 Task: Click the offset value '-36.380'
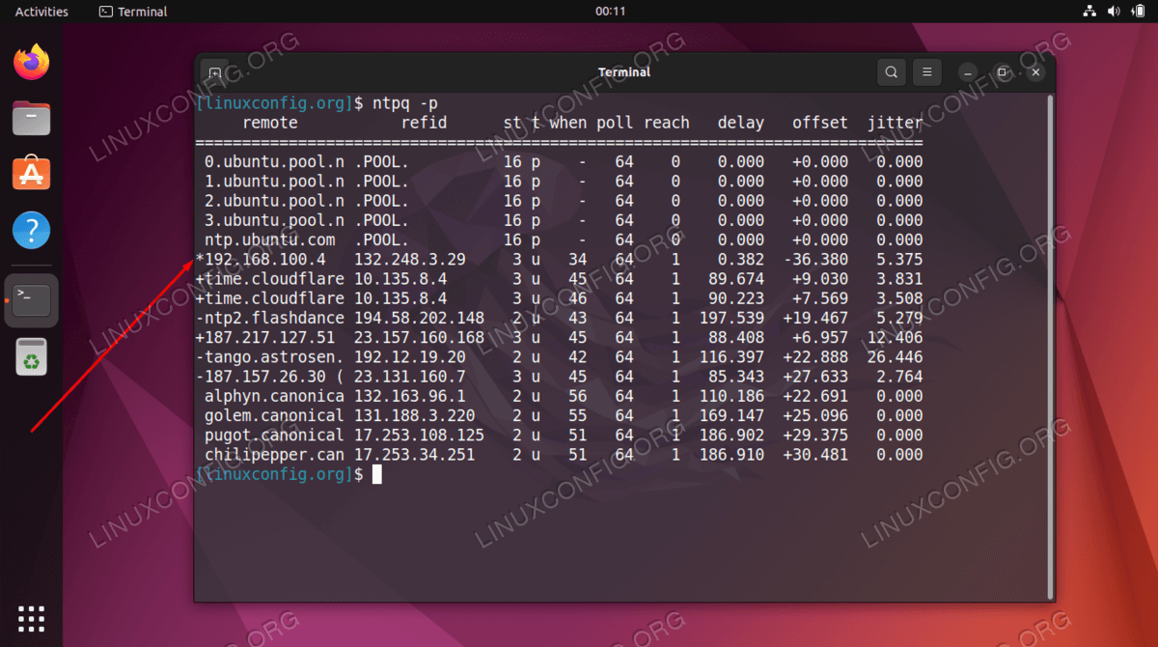pyautogui.click(x=815, y=260)
